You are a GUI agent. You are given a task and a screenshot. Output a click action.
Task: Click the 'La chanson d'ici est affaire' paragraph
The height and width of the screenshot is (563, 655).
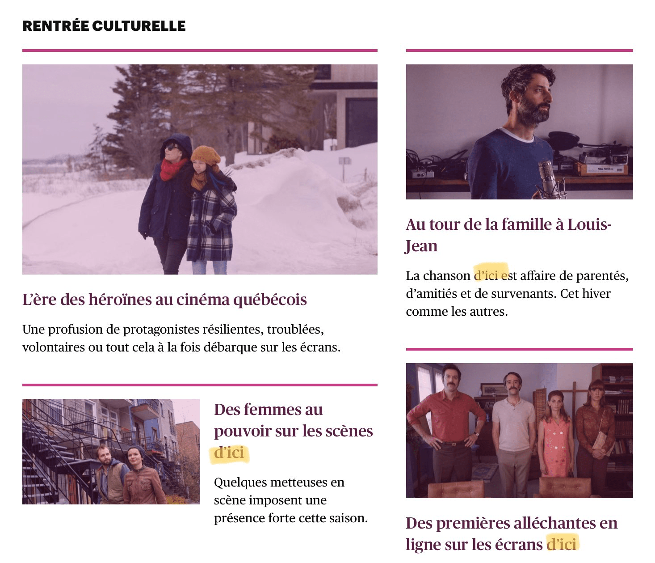tap(517, 293)
